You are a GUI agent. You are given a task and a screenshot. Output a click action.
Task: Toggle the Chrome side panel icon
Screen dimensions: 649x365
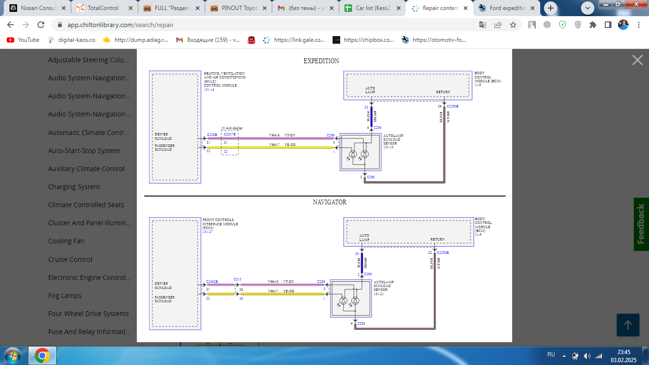pyautogui.click(x=608, y=25)
